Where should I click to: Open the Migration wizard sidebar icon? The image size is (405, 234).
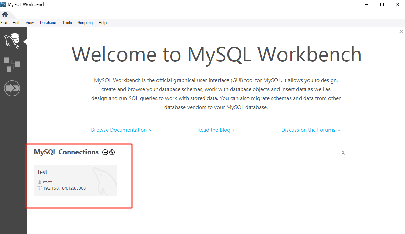click(12, 88)
